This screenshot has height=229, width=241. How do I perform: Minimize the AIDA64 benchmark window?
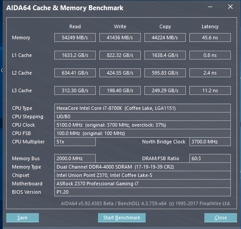[210, 7]
